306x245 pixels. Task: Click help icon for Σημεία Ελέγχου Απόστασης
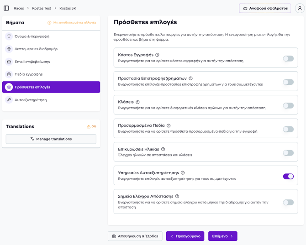pos(177,196)
